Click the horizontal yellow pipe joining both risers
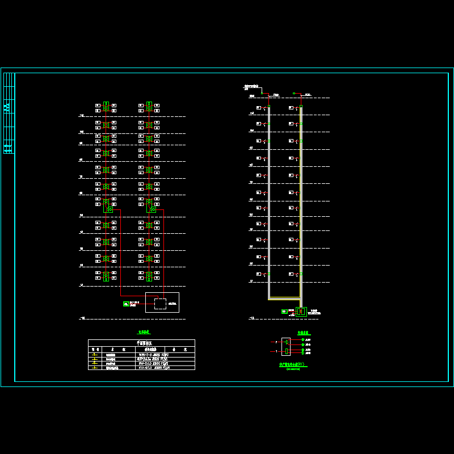 click(x=284, y=299)
